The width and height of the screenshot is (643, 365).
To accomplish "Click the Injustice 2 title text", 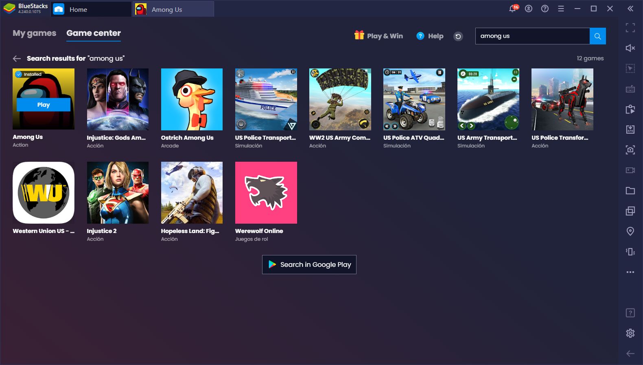I will 102,231.
